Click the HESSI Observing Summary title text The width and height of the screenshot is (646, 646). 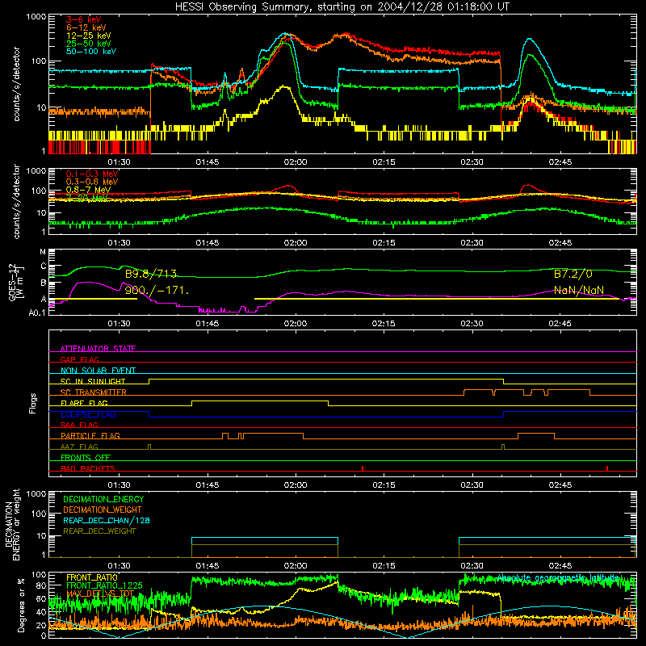pos(342,7)
